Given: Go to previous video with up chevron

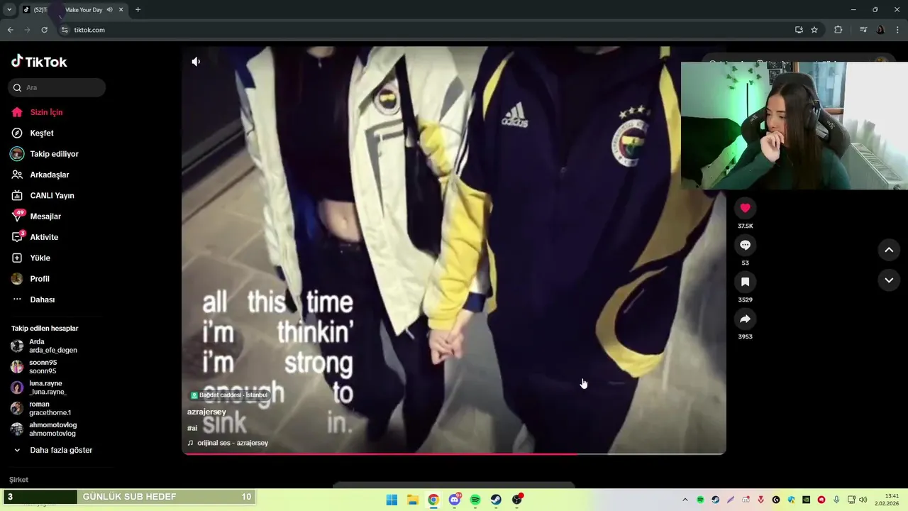Looking at the screenshot, I should 889,250.
